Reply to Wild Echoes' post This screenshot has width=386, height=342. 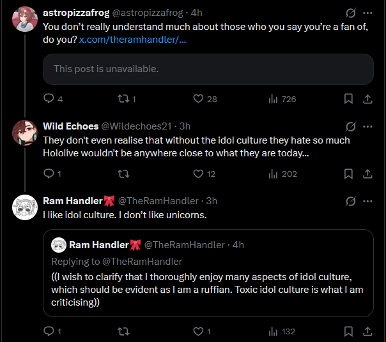[x=49, y=174]
